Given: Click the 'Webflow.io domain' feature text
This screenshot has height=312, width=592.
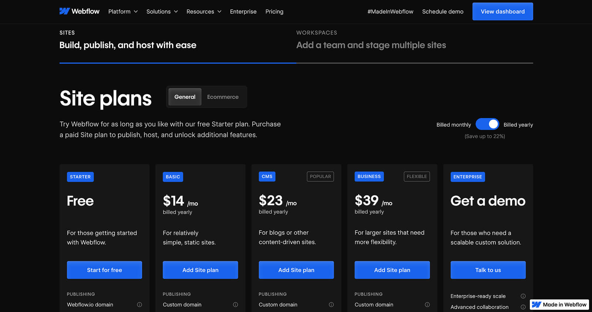Looking at the screenshot, I should (x=90, y=305).
